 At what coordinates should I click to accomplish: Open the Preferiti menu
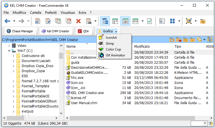(x=51, y=13)
